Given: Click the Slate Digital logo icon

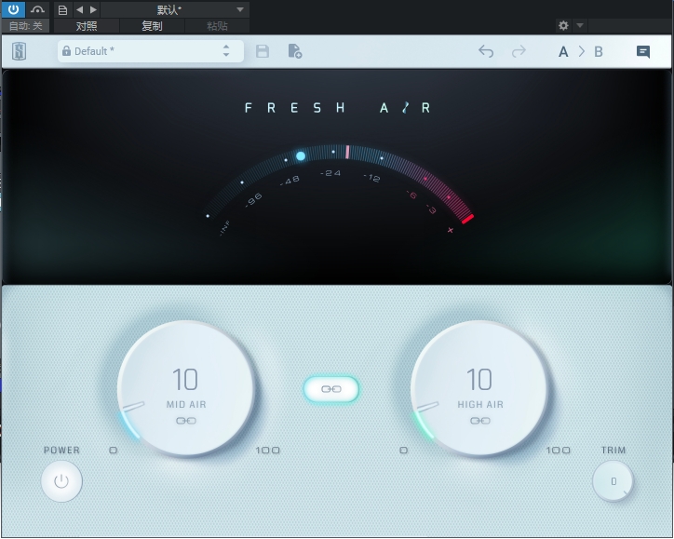Looking at the screenshot, I should click(19, 52).
